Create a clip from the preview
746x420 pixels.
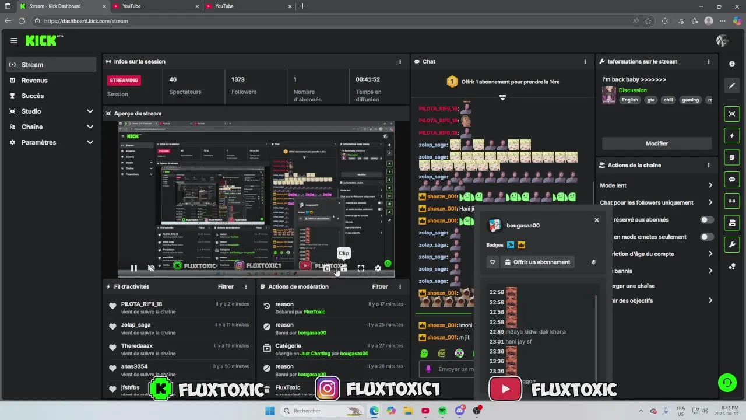click(x=344, y=268)
